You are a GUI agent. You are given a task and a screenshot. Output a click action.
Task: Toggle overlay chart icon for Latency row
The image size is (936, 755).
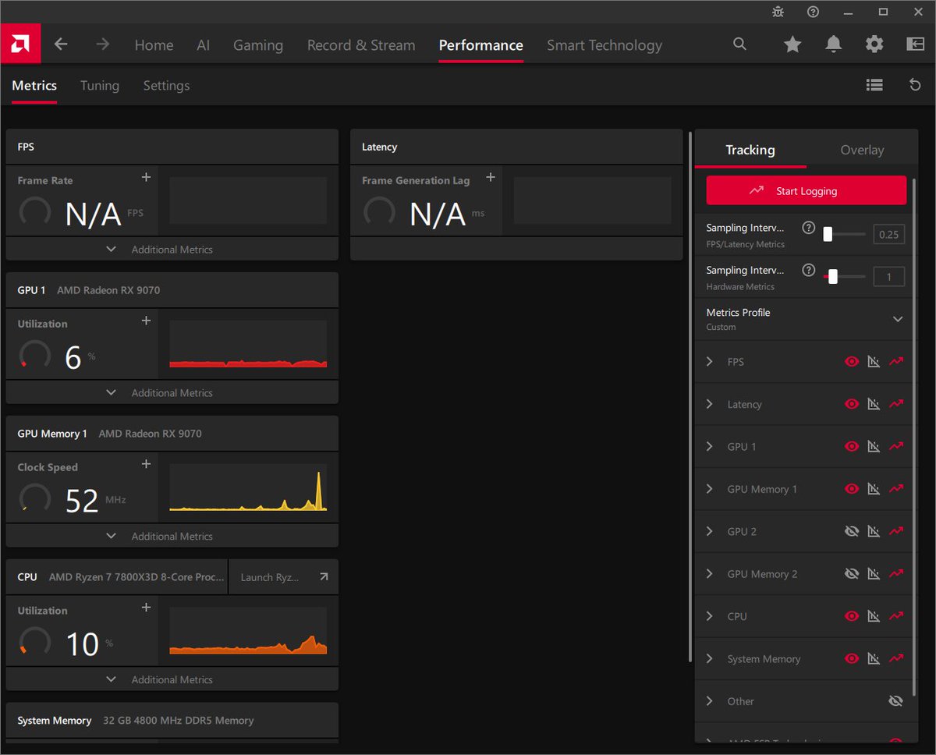pyautogui.click(x=874, y=404)
